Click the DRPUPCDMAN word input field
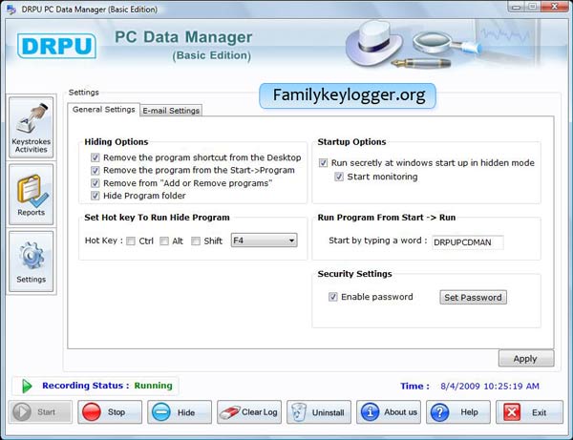The image size is (573, 440). coord(468,242)
